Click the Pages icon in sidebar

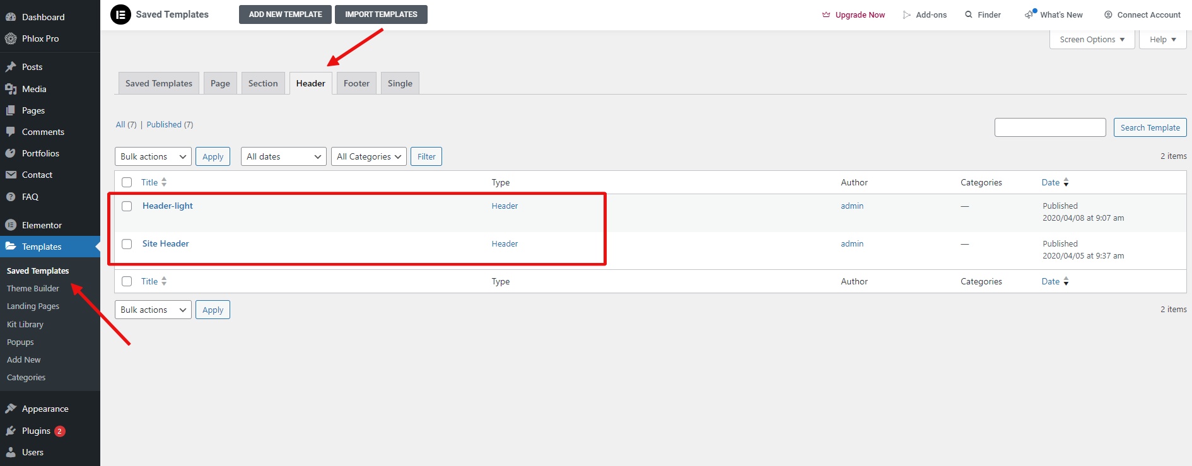(x=11, y=110)
